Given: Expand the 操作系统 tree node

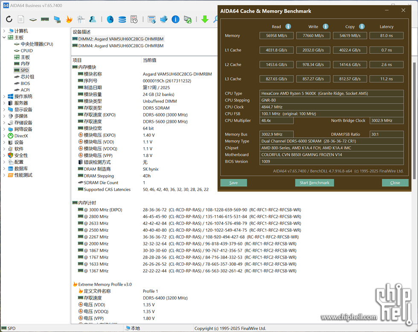Looking at the screenshot, I should point(4,96).
